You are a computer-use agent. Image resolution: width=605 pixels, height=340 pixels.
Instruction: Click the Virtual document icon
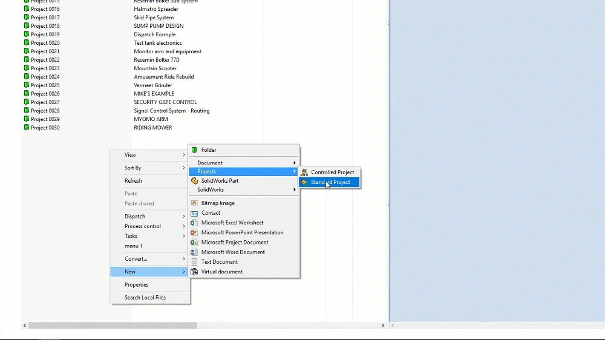[194, 272]
